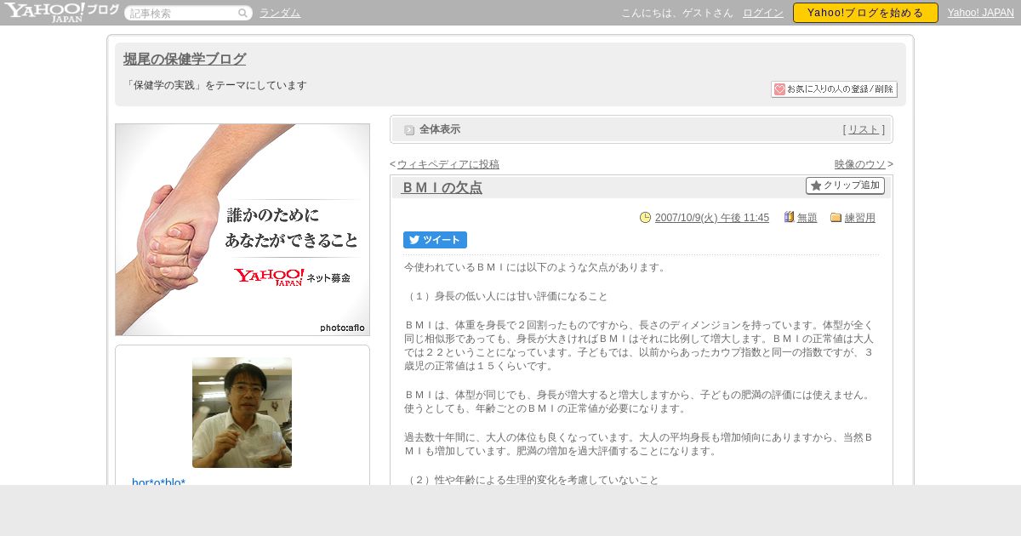Click the heading （１）身長の低い人には甘い評価になること
The width and height of the screenshot is (1021, 536).
[506, 296]
